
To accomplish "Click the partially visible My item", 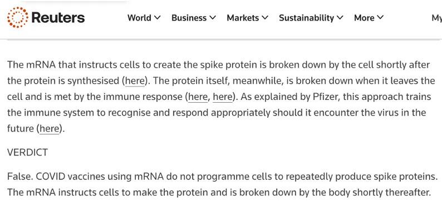I will point(436,18).
